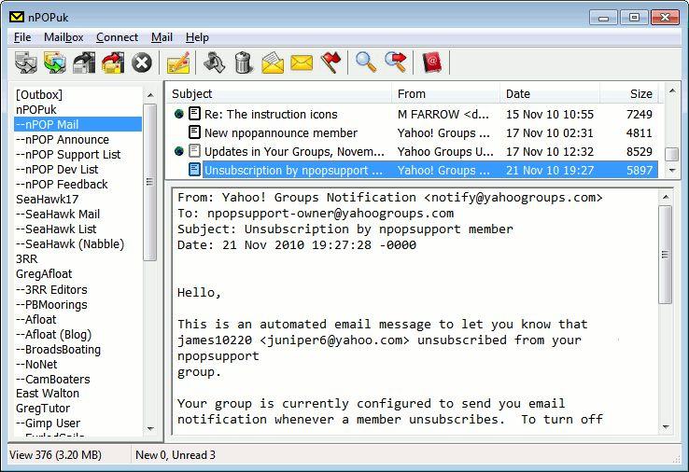
Task: Click the message list scroll-down arrow
Action: [672, 170]
